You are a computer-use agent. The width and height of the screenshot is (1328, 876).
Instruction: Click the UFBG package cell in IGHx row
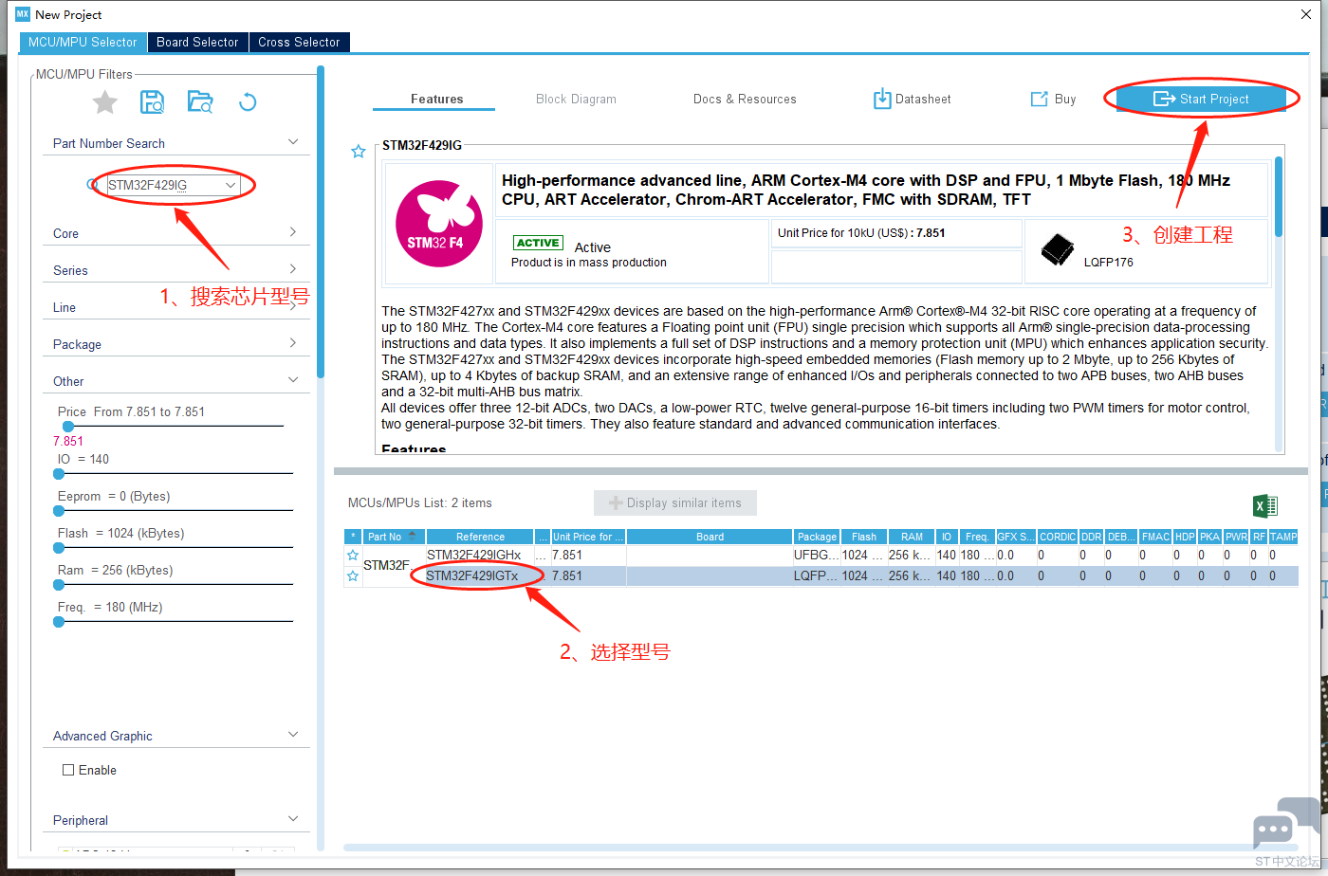point(817,555)
